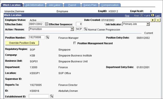Open the Establishment ID lookup magnifier
This screenshot has height=99, width=163.
coord(52,96)
